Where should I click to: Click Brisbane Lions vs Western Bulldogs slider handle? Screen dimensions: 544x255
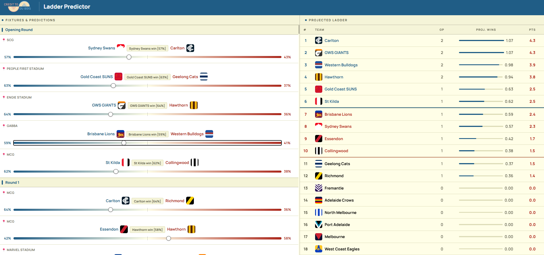124,143
